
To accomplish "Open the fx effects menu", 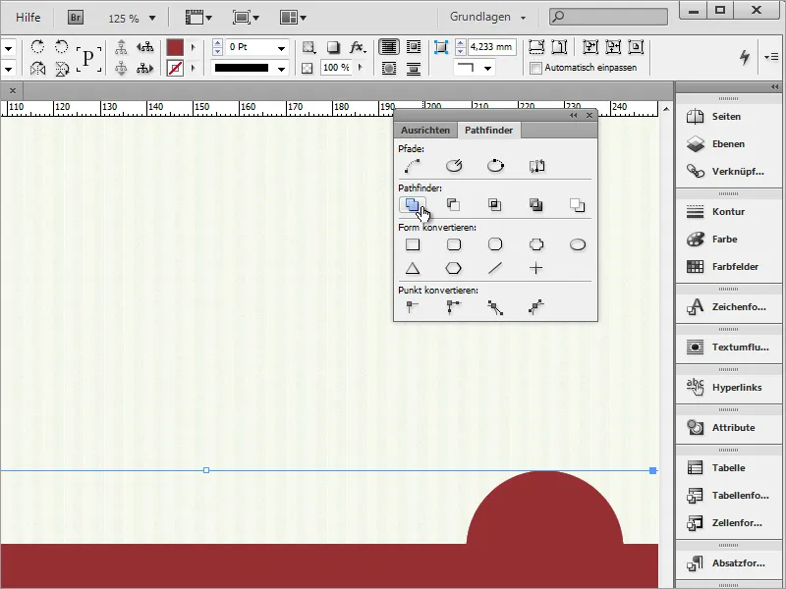I will (x=358, y=47).
